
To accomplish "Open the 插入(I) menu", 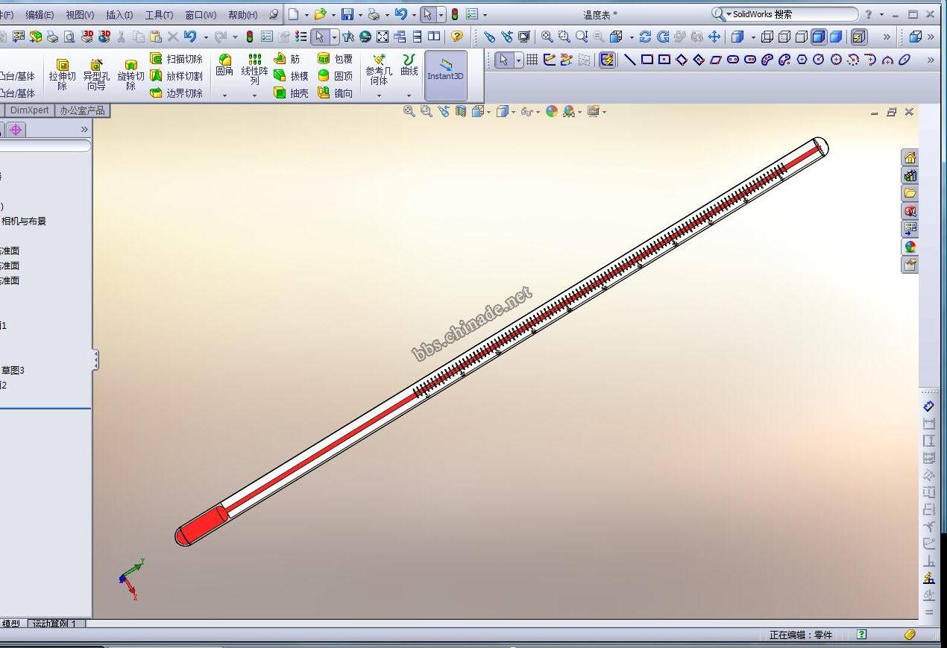I will pos(119,15).
